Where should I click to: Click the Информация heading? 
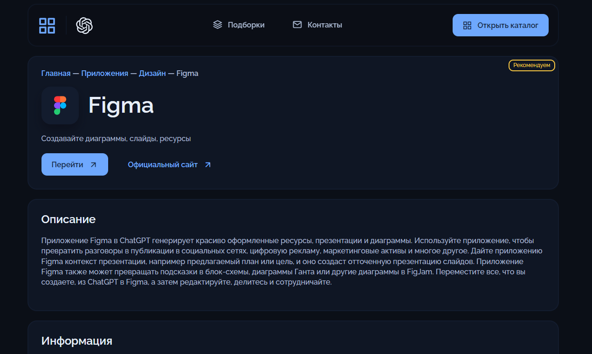pos(77,340)
